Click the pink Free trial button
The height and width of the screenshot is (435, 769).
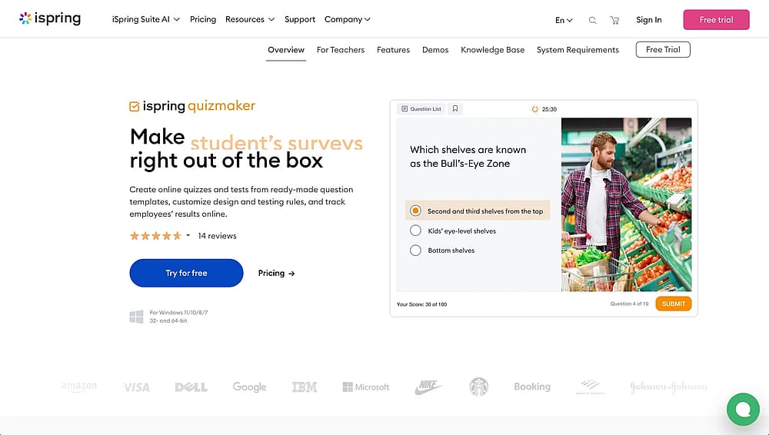pos(716,20)
